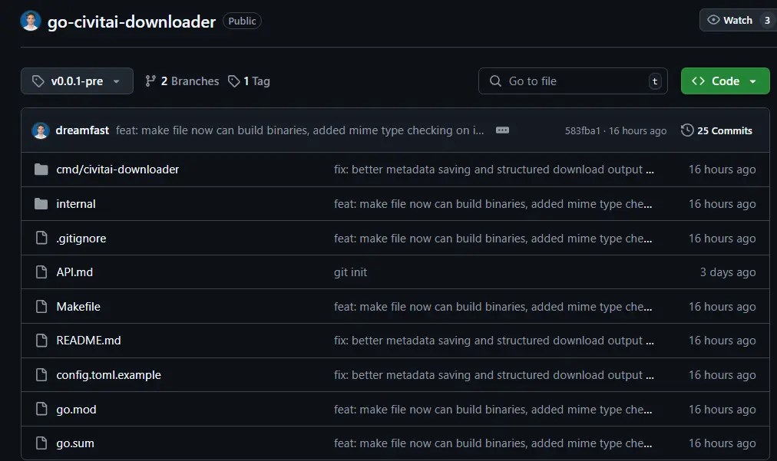This screenshot has width=777, height=461.
Task: Click the .gitignore file icon
Action: click(x=41, y=239)
